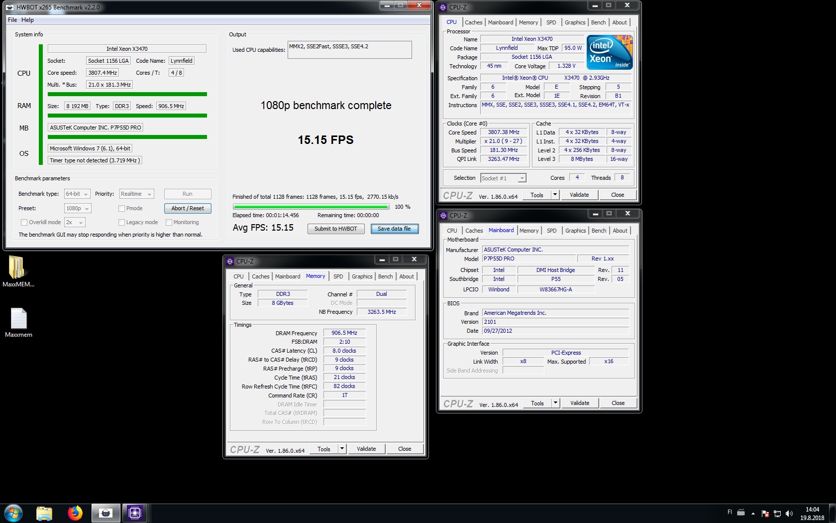Open Graphics tab in mainboard CPU-Z window
836x523 pixels.
tap(575, 231)
